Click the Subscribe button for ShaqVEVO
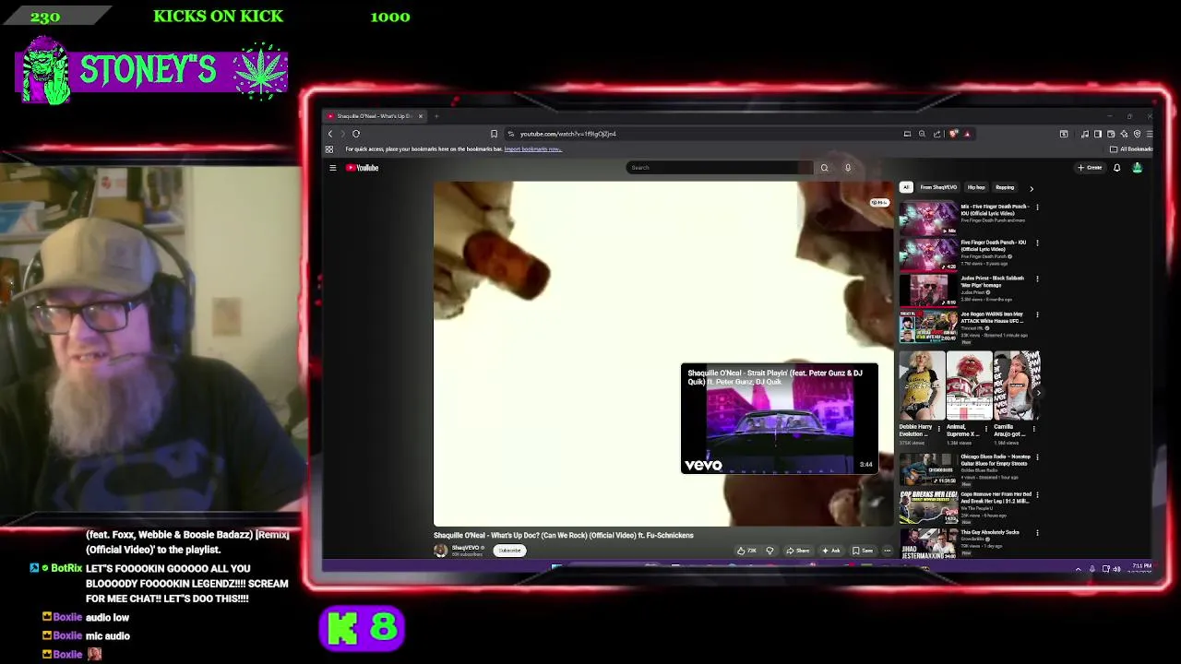1181x664 pixels. pos(509,551)
